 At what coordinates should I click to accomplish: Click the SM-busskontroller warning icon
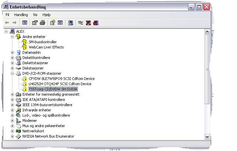click(25, 42)
